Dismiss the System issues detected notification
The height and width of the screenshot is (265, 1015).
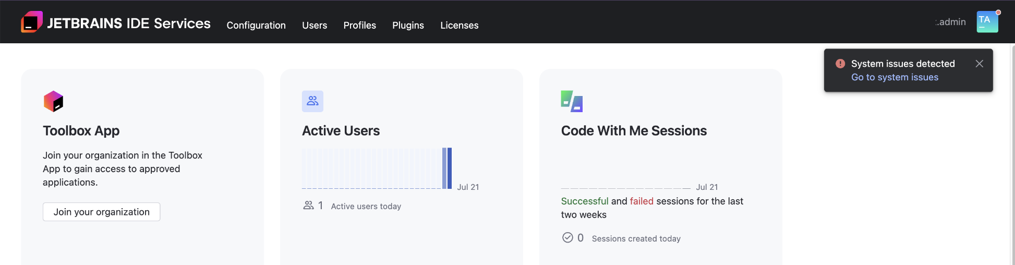click(979, 64)
